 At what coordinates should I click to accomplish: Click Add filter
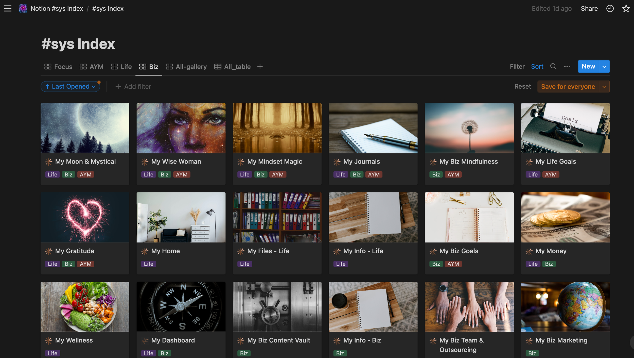[133, 87]
